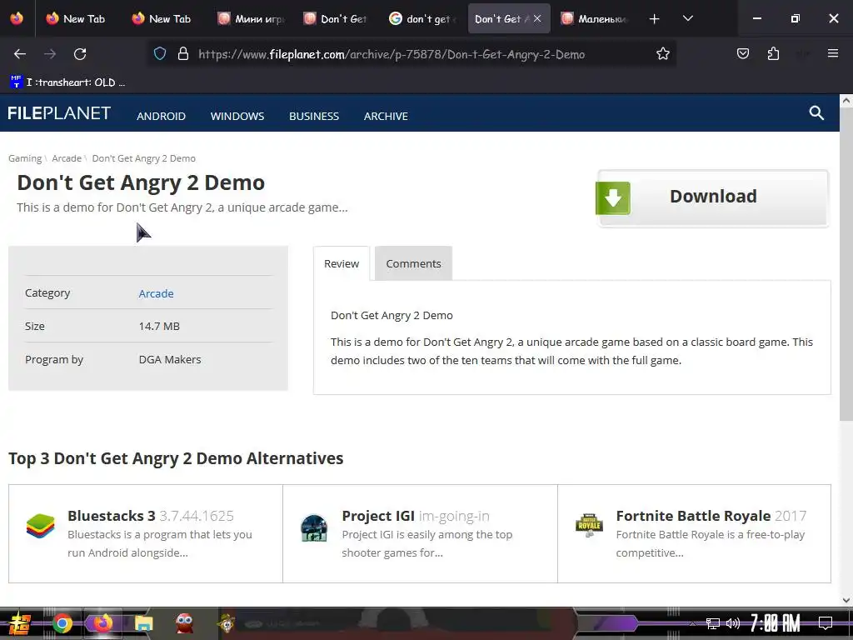
Task: Open the ANDROID menu item
Action: [x=161, y=116]
